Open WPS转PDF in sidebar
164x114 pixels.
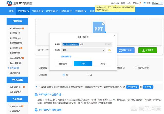[x=15, y=92]
